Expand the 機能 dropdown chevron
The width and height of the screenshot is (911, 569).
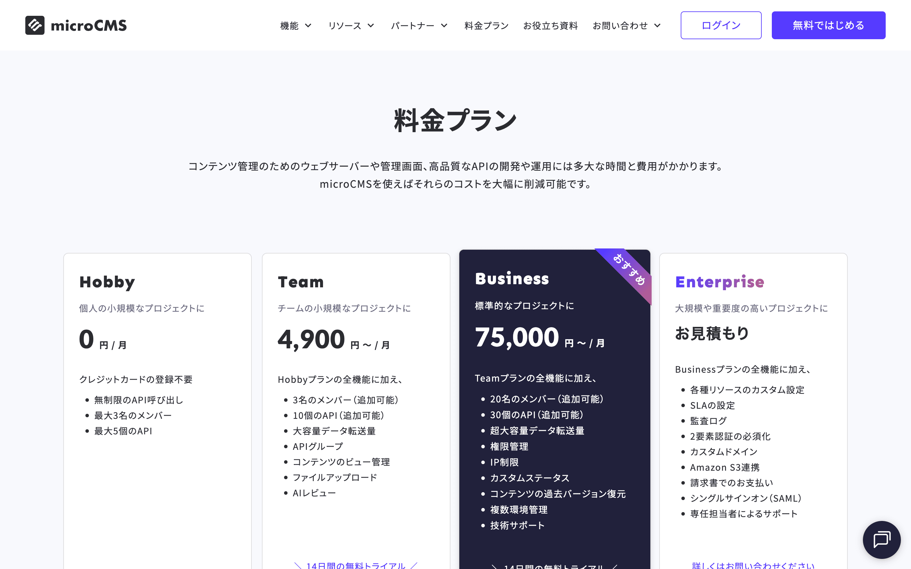[308, 26]
